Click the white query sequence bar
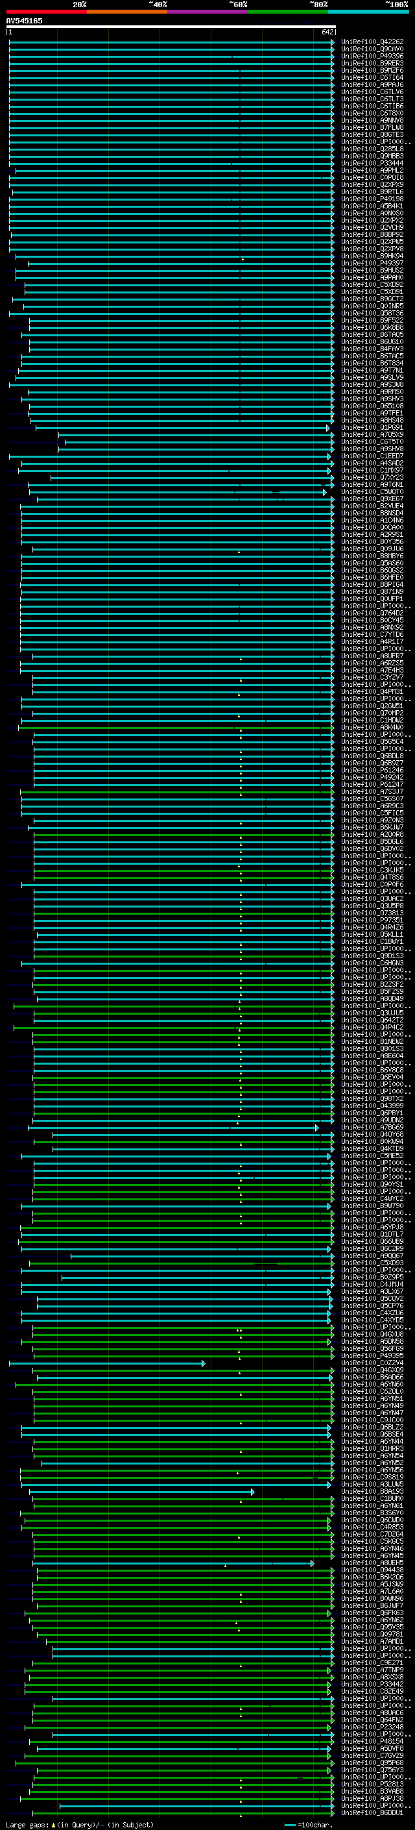This screenshot has width=415, height=1830. pyautogui.click(x=171, y=27)
